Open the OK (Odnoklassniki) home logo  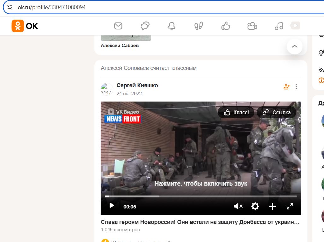(25, 26)
